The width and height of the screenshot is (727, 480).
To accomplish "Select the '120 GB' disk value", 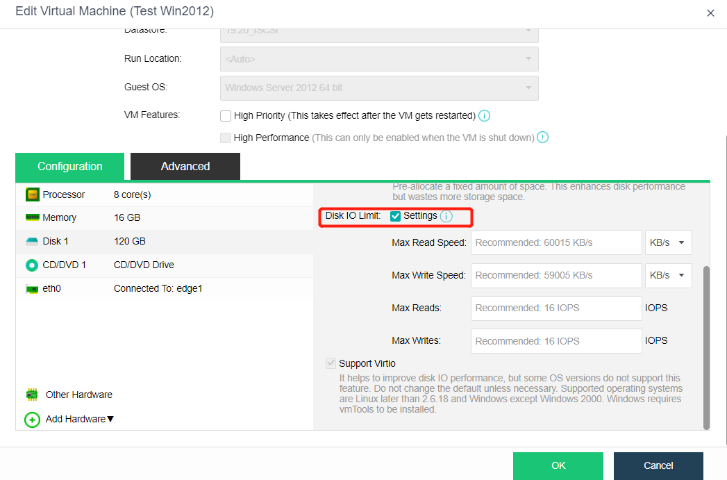I will (x=130, y=241).
